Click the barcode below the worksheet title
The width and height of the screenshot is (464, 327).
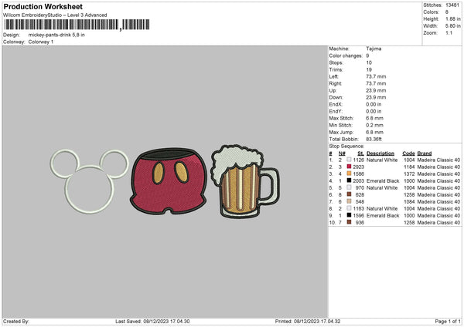pyautogui.click(x=77, y=25)
